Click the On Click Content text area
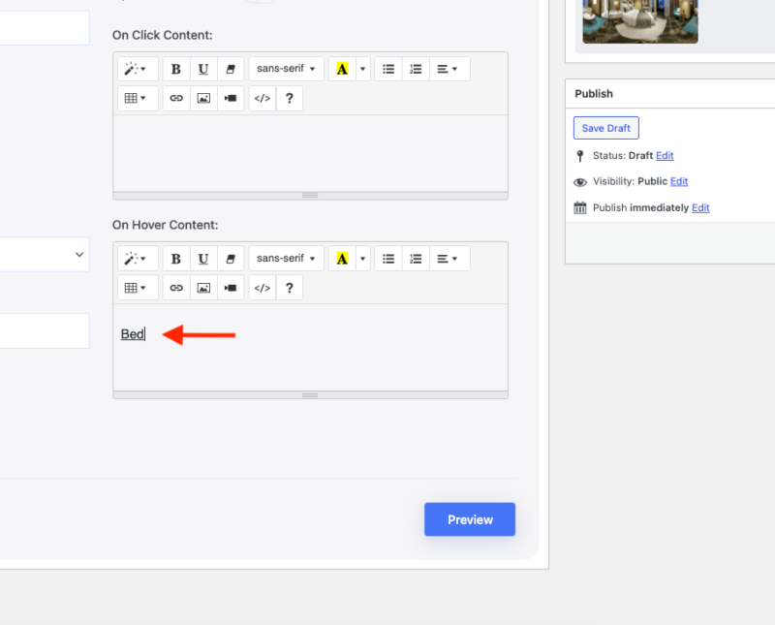 (310, 153)
